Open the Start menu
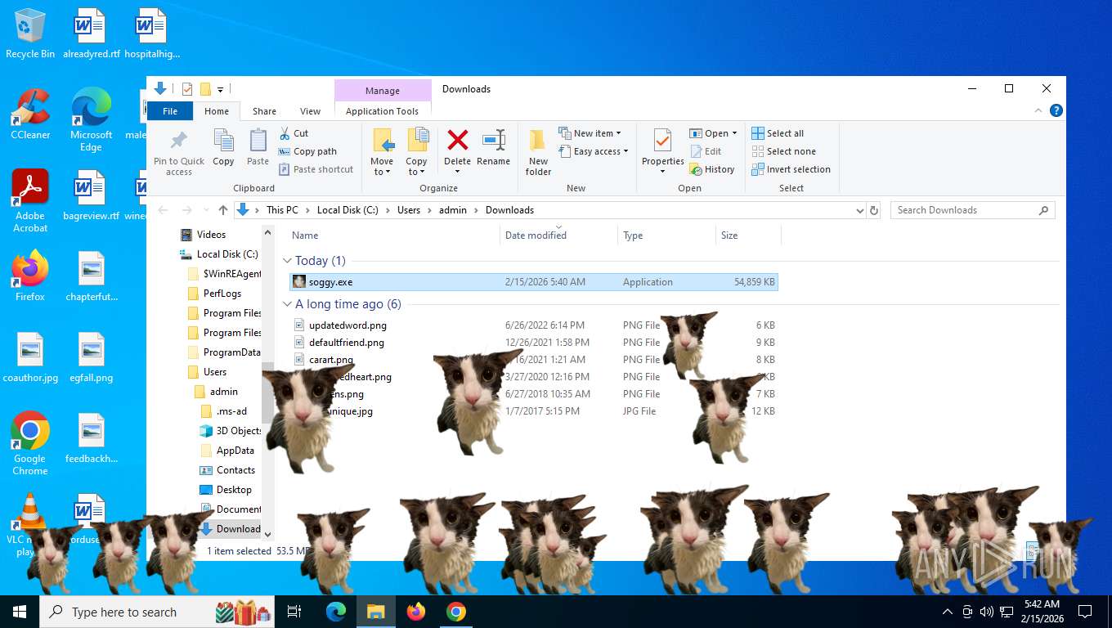 20,612
